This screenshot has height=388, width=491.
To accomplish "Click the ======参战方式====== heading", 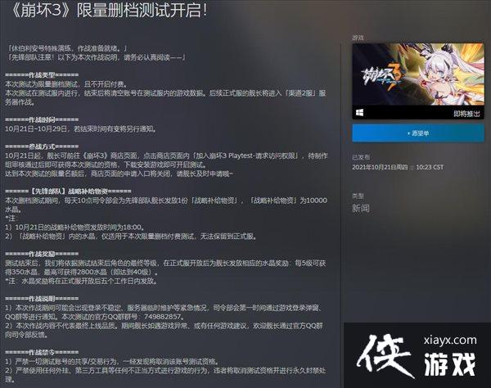I will pos(42,147).
